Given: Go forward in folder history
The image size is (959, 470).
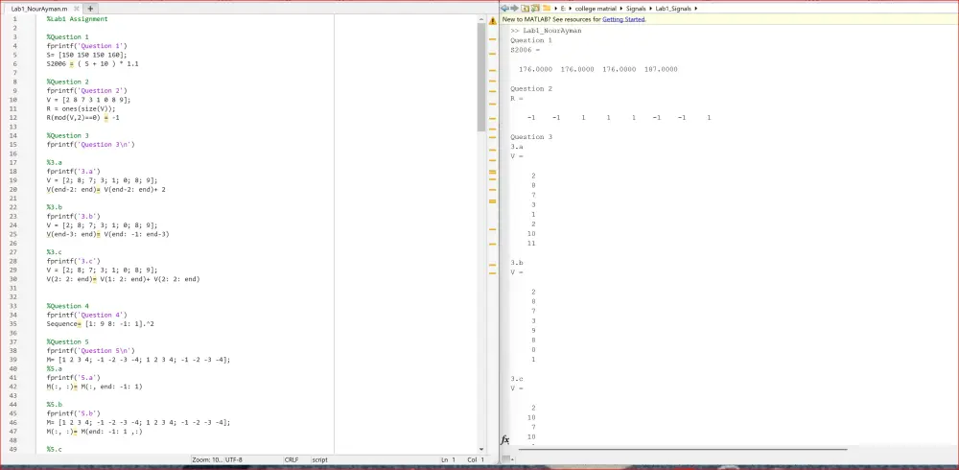Looking at the screenshot, I should [515, 9].
